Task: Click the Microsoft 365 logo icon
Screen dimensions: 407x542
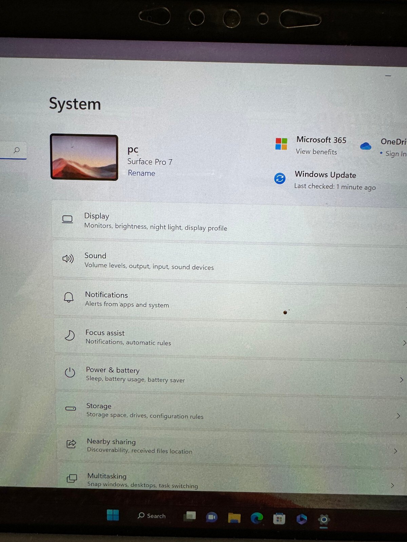Action: click(281, 144)
